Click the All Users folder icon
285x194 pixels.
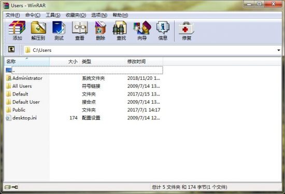point(8,86)
